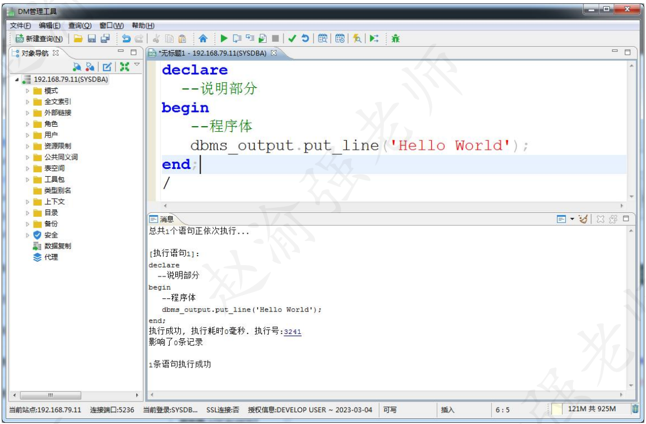
Task: Roll back with the blue circular arrow icon
Action: tap(306, 39)
